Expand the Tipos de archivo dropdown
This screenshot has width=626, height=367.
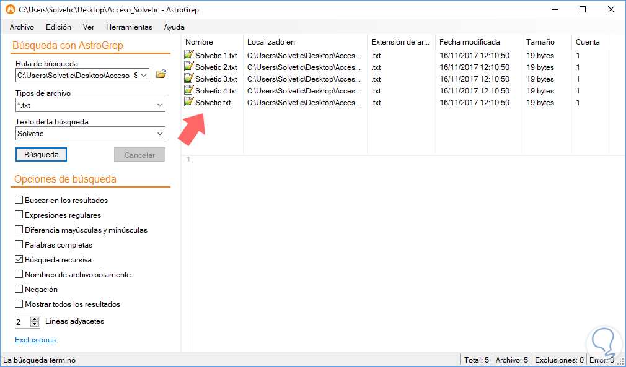[x=160, y=105]
